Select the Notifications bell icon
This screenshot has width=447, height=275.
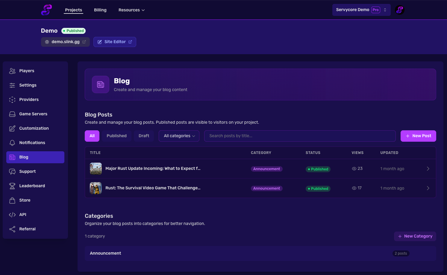pos(12,143)
